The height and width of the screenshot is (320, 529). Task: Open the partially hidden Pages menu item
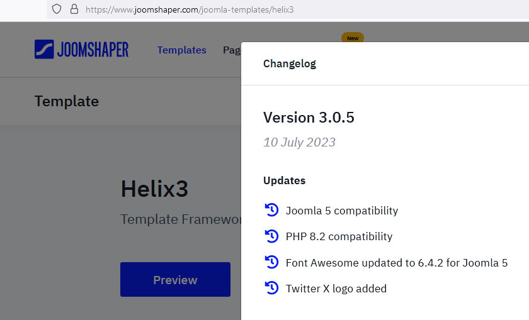click(x=231, y=50)
